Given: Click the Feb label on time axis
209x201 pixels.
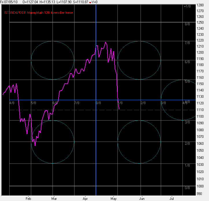Looking at the screenshot, I should (28, 198).
